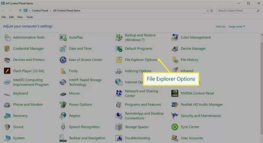This screenshot has width=263, height=143.
Task: Open the Keyboard icon
Action: click(7, 94)
